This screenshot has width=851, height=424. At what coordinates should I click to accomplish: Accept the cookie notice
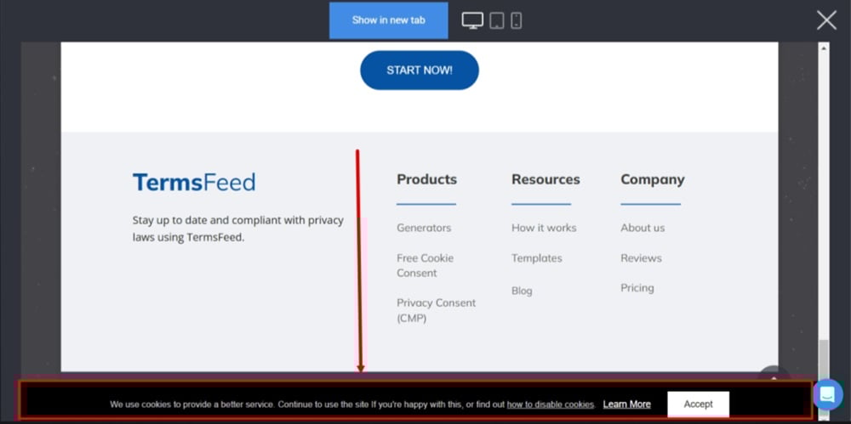tap(698, 404)
